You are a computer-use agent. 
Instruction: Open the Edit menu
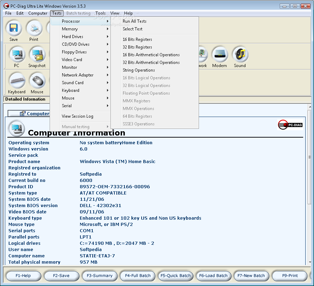click(x=20, y=13)
